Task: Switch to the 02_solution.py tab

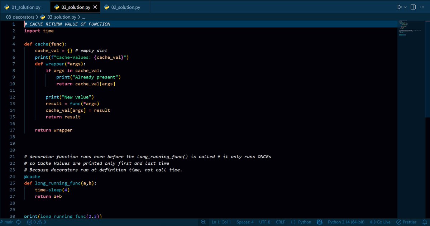Action: (125, 7)
